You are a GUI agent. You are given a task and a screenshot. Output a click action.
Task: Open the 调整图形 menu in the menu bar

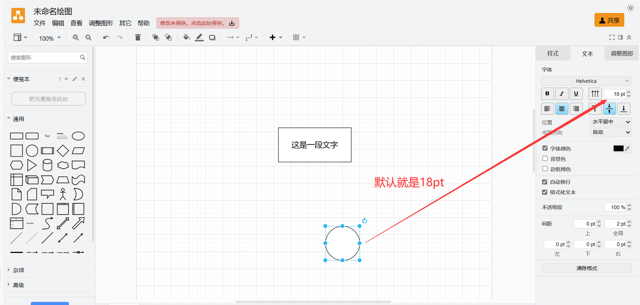point(101,23)
